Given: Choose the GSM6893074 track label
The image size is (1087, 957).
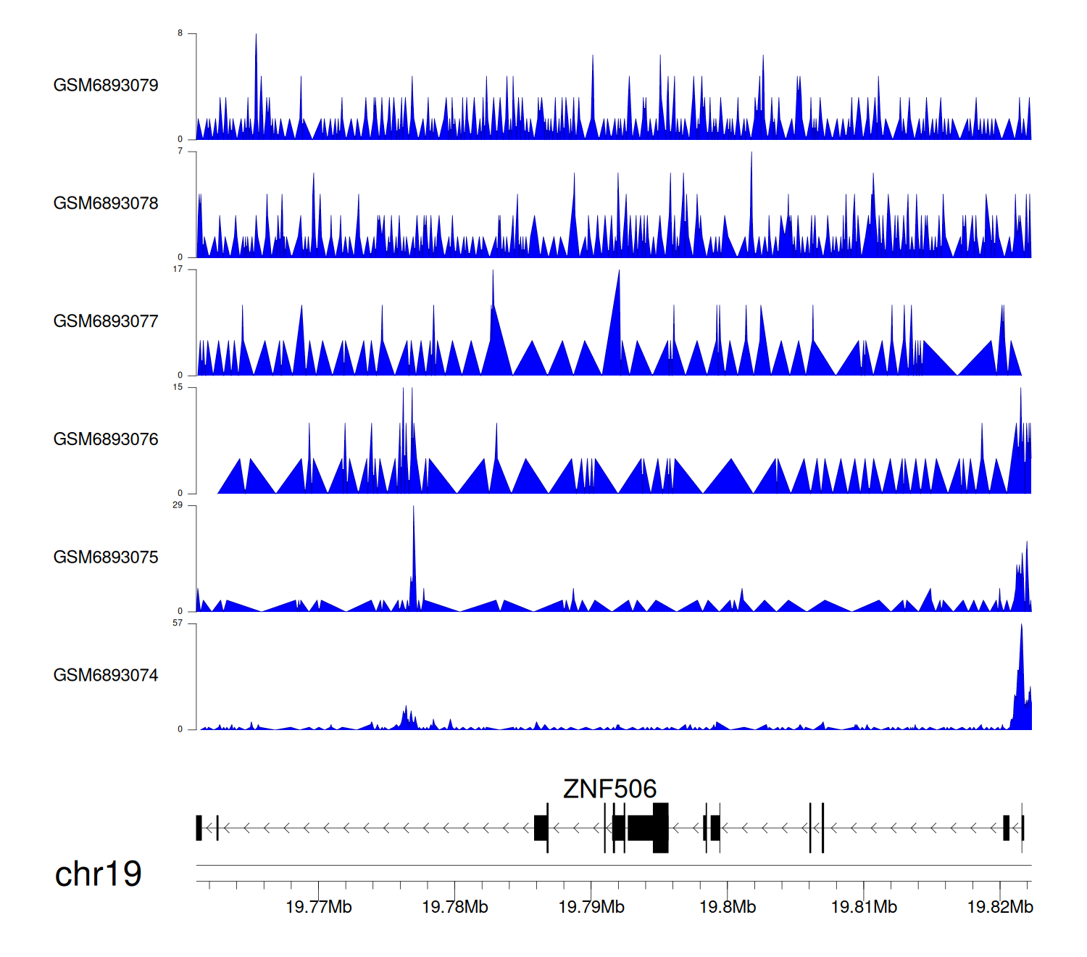Looking at the screenshot, I should [106, 676].
